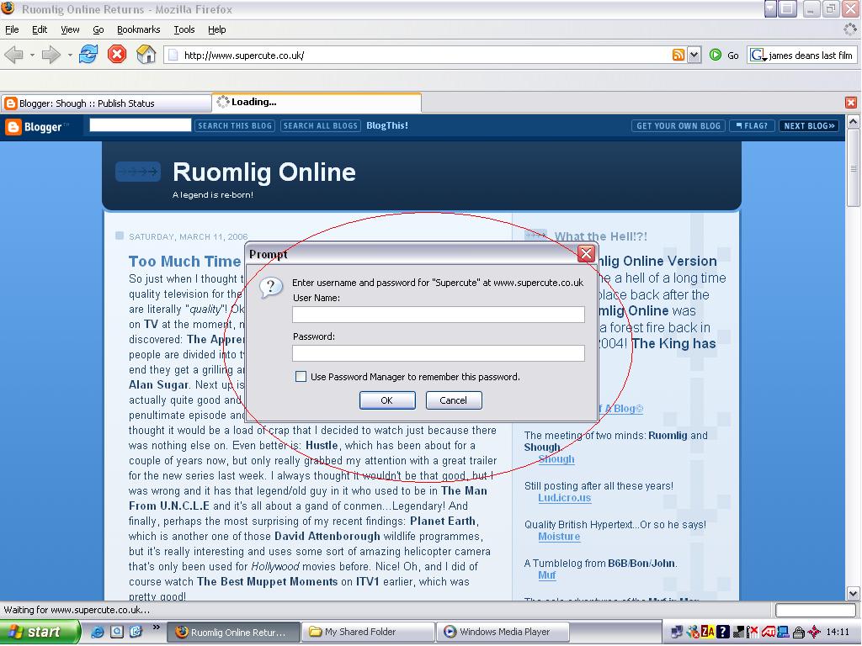Open the Tools menu
This screenshot has height=646, width=862.
pyautogui.click(x=184, y=29)
